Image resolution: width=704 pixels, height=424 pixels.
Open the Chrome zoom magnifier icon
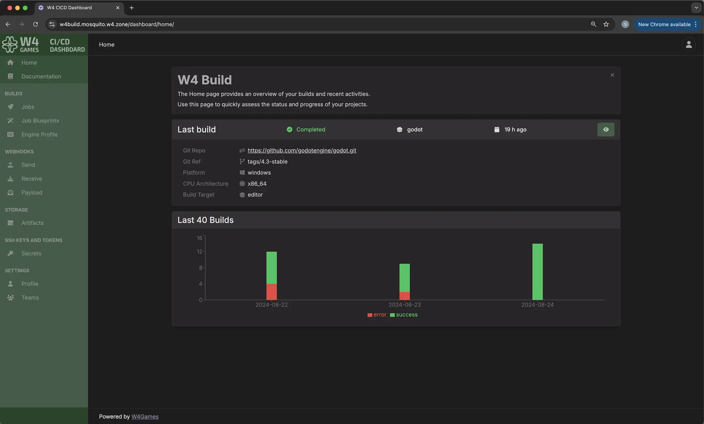coord(594,24)
